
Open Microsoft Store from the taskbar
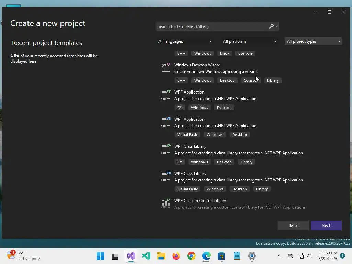222,256
